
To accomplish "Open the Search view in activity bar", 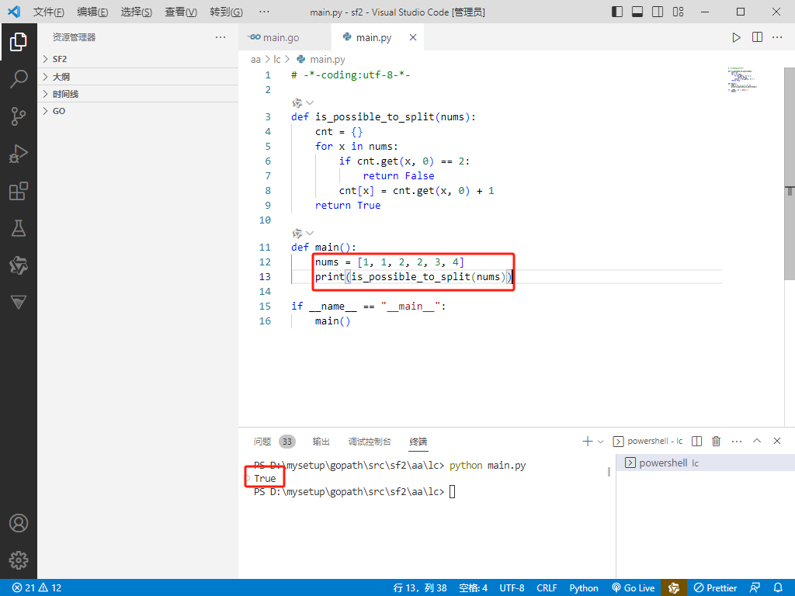I will click(x=19, y=78).
